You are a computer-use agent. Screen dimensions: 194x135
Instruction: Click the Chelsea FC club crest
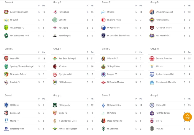pyautogui.click(x=152, y=105)
